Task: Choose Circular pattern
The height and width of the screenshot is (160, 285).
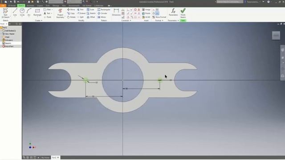Action: point(102,13)
